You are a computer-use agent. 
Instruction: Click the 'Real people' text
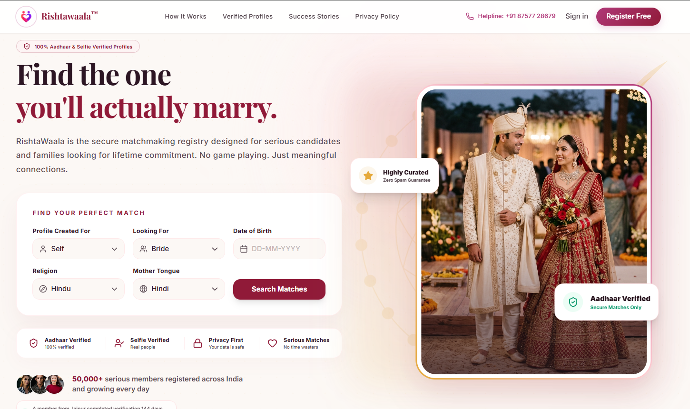click(x=143, y=347)
